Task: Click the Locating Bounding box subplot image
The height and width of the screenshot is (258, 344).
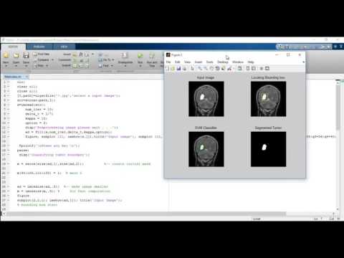Action: tap(268, 99)
